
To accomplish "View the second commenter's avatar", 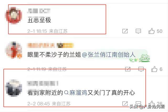I will (x=13, y=50).
